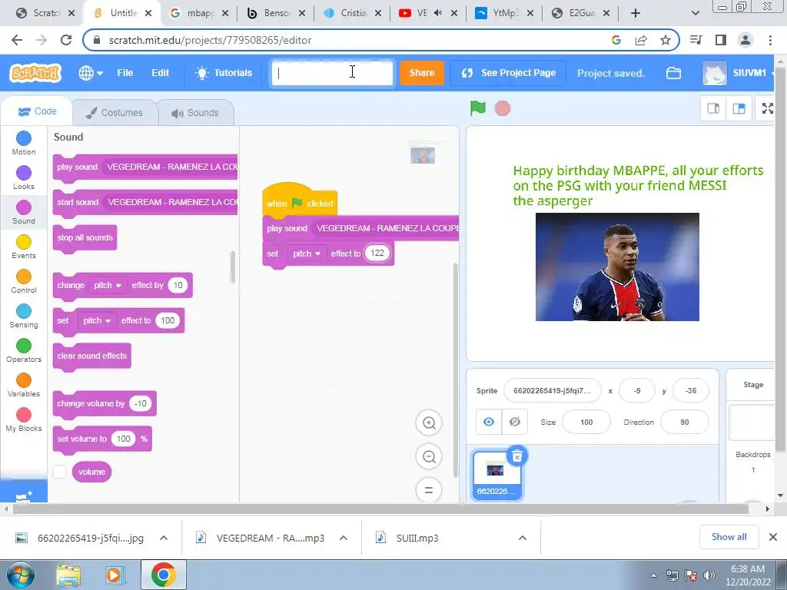The width and height of the screenshot is (787, 590).
Task: Open menu arrow for SUIII.mp3 download
Action: pyautogui.click(x=523, y=538)
